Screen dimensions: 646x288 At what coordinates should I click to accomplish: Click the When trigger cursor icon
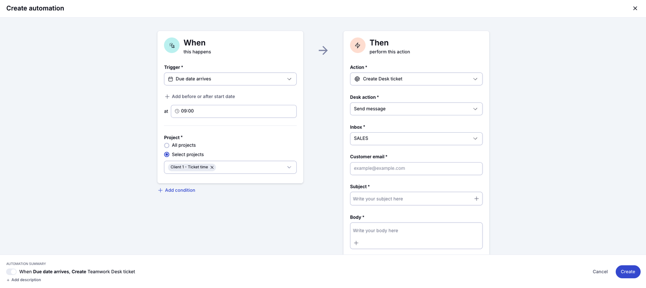(172, 46)
